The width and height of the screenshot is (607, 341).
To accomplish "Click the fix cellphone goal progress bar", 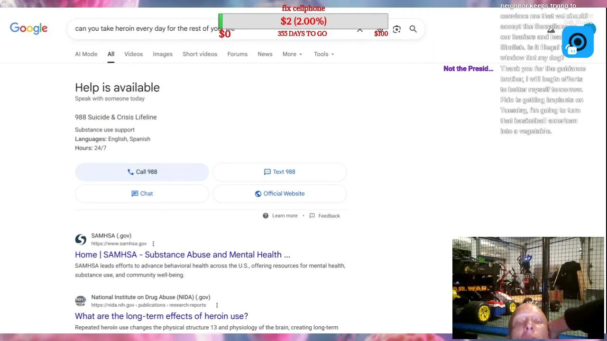I will pos(303,21).
